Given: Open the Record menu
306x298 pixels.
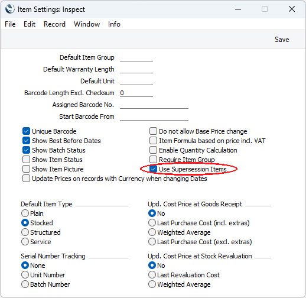Looking at the screenshot, I should tap(54, 24).
